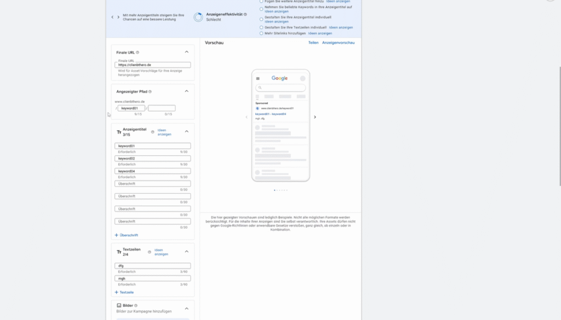Click the empty second path field

[162, 108]
